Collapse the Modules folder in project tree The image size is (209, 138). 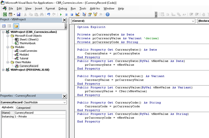[x=8, y=47]
